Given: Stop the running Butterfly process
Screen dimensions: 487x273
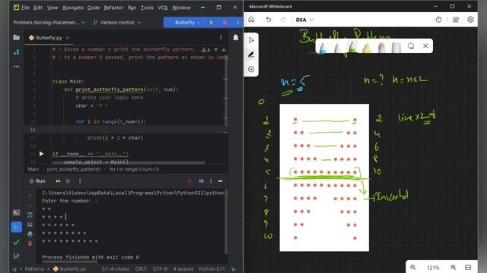Looking at the screenshot, I should [x=224, y=22].
